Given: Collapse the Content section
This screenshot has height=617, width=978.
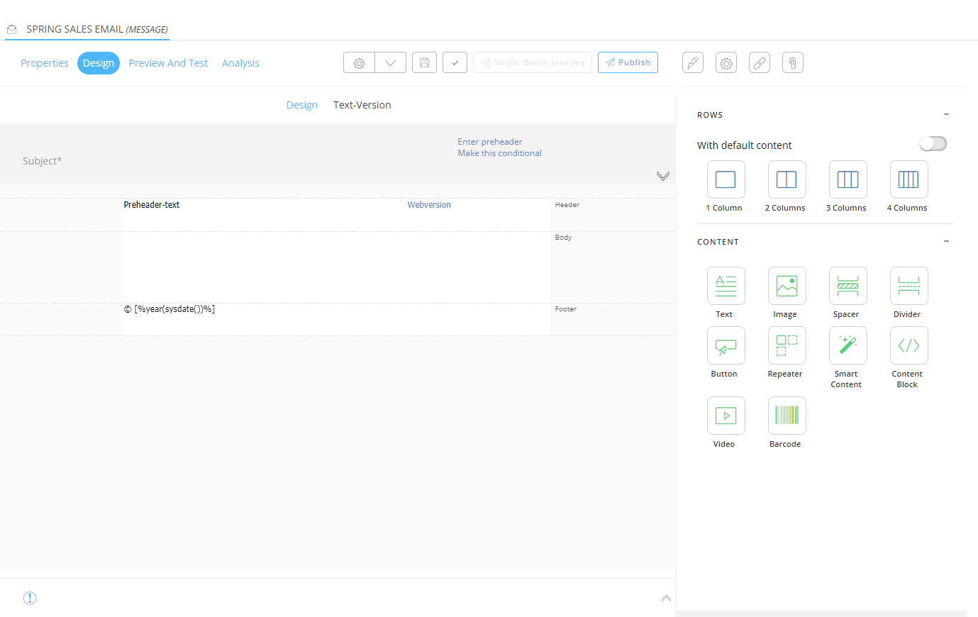Looking at the screenshot, I should point(946,241).
